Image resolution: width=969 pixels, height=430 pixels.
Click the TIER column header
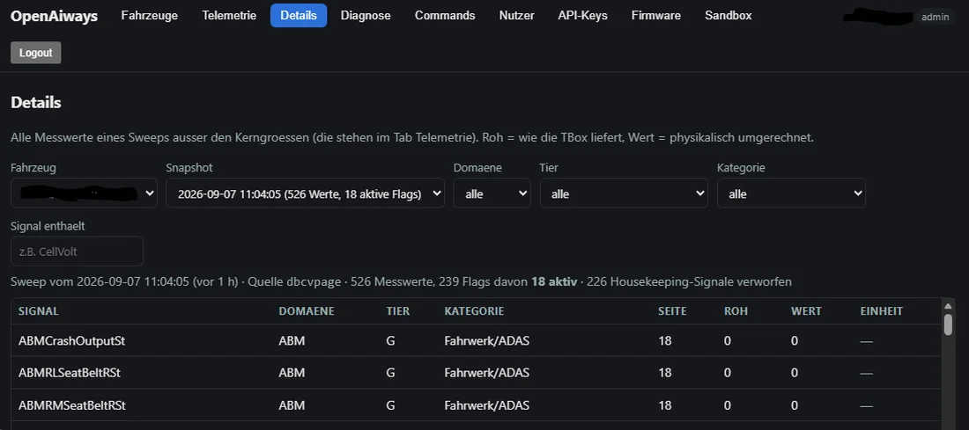tap(398, 311)
